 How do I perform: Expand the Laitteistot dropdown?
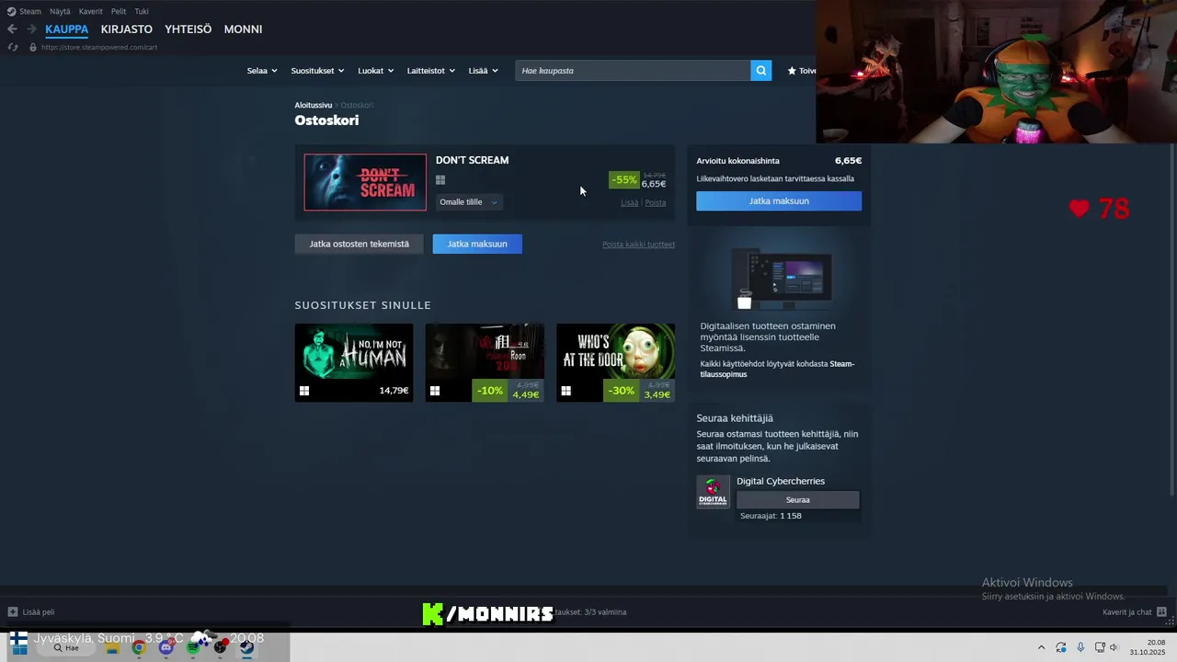click(430, 71)
